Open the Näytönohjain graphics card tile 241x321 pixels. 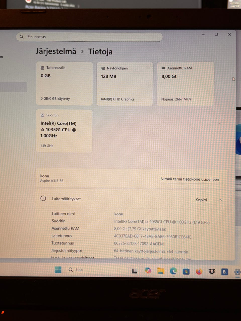[x=125, y=84]
